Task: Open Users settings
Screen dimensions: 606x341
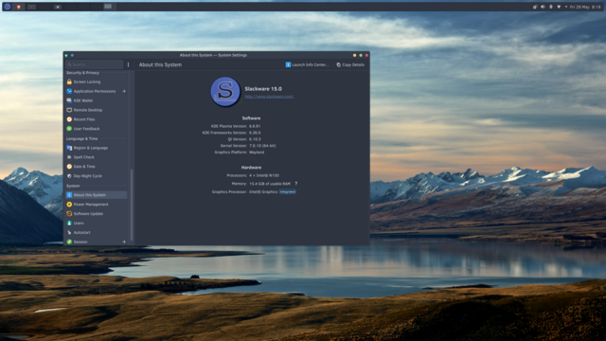Action: [x=96, y=224]
